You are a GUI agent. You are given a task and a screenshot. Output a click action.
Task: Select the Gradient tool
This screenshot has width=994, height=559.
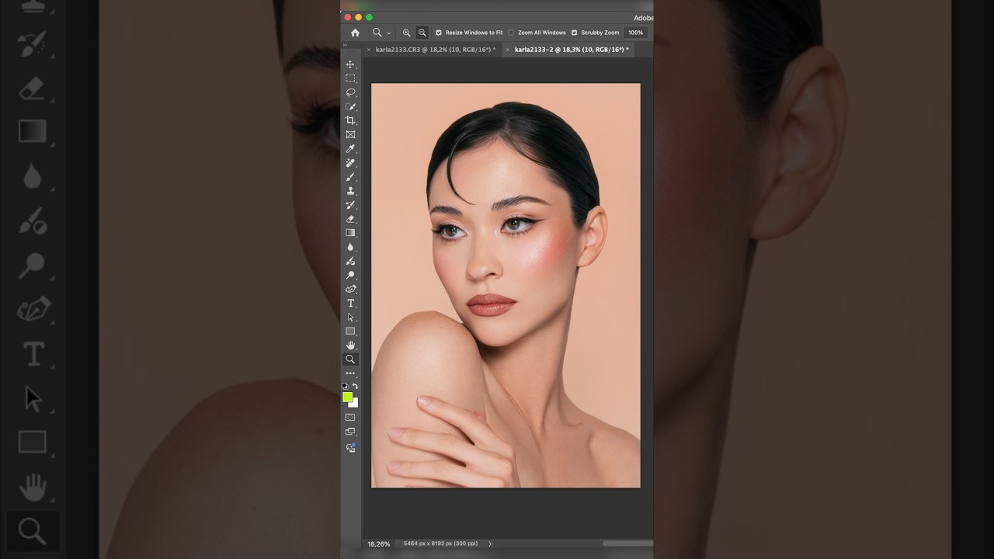[x=350, y=233]
